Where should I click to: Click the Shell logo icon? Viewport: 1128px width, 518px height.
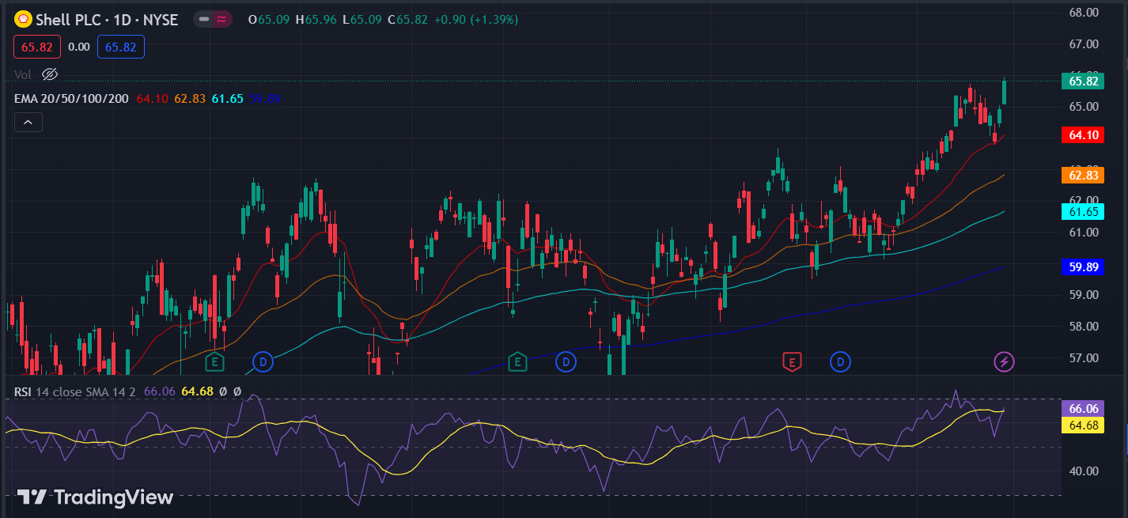point(23,19)
